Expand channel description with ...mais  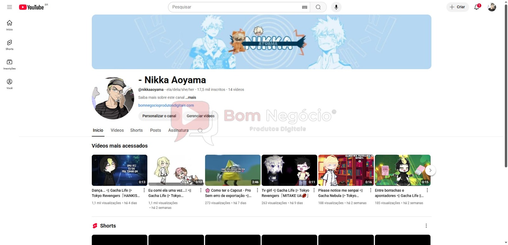191,98
